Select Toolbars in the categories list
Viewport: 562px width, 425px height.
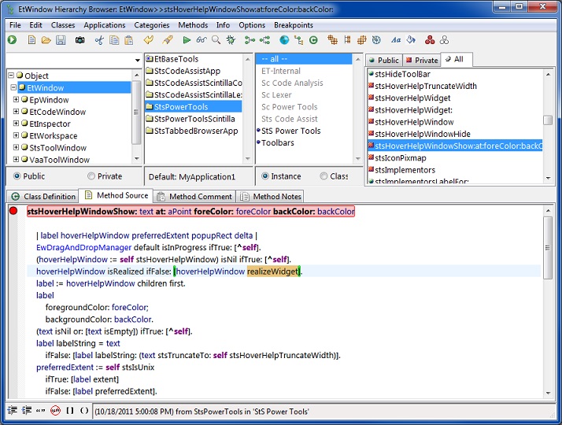[x=279, y=142]
